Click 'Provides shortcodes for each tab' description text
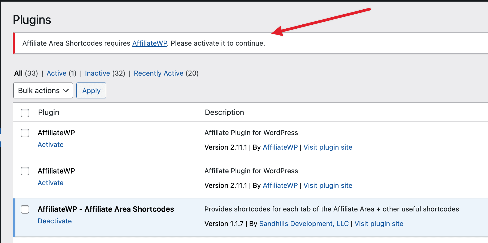Screen dimensions: 488x243 [x=332, y=209]
